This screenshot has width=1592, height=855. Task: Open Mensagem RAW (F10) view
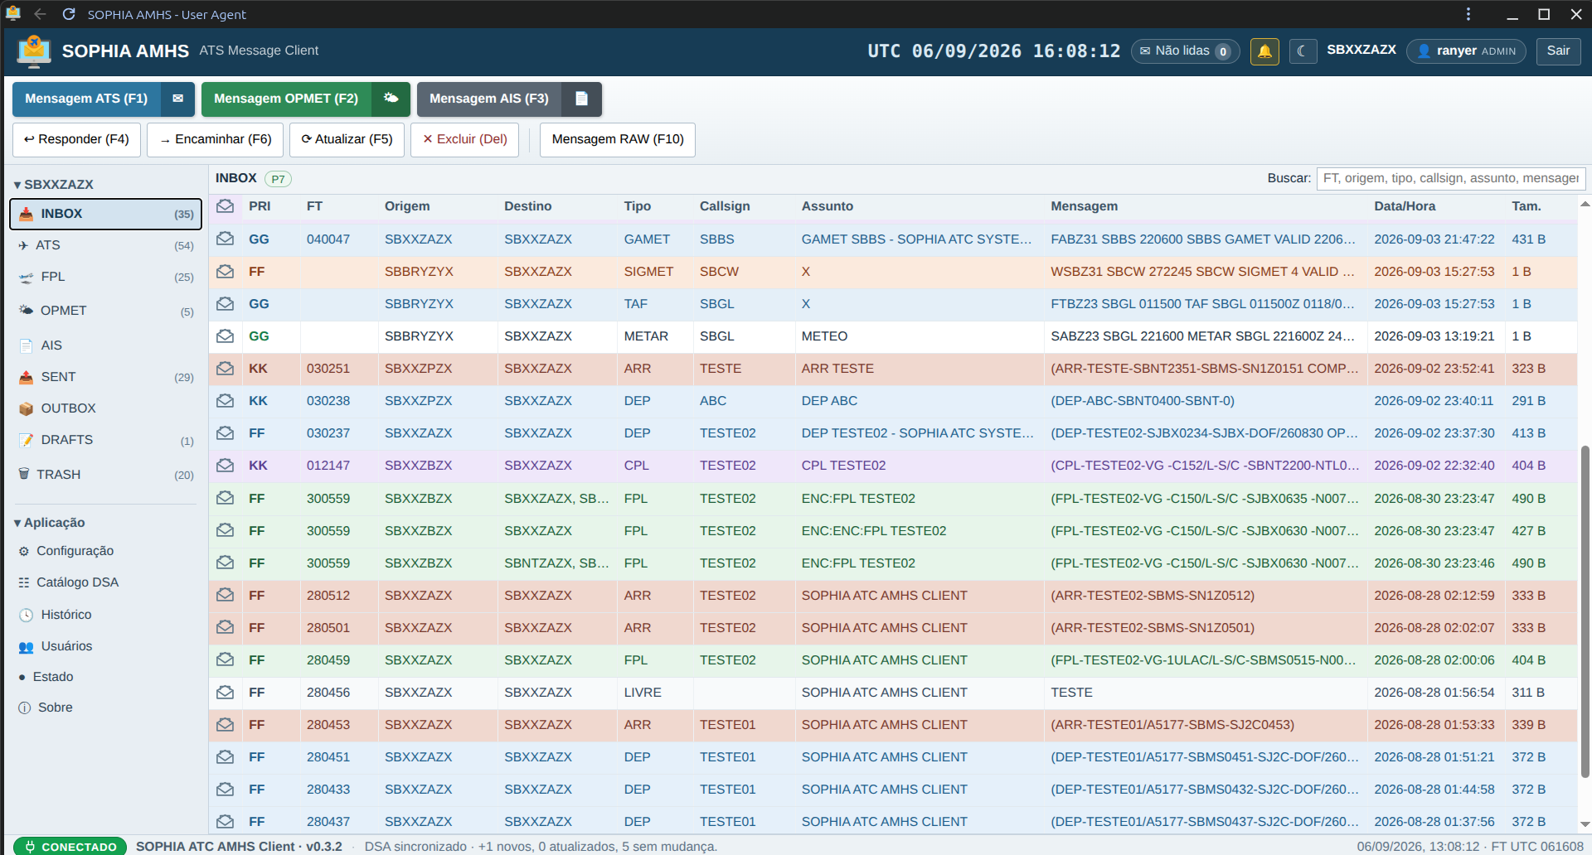[x=618, y=139]
